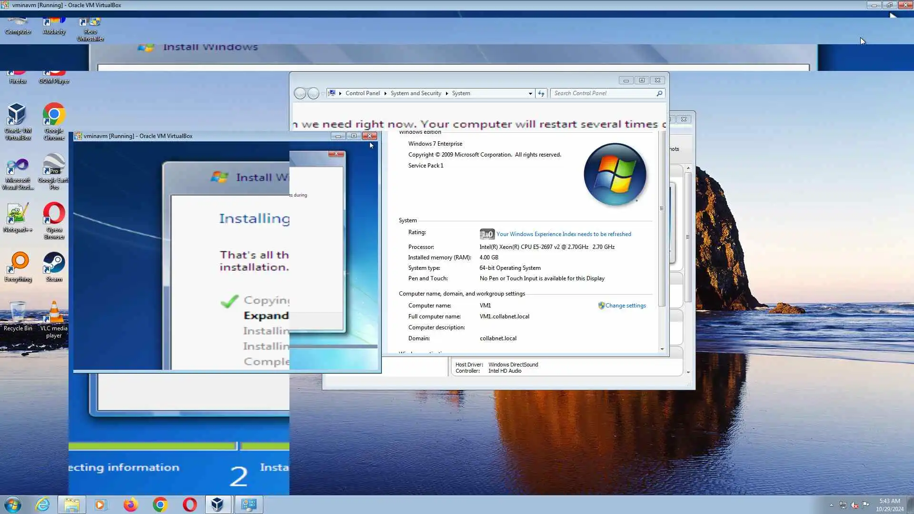
Task: Click Search Control Panel field
Action: (x=603, y=93)
